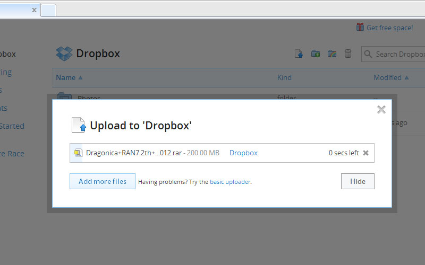The image size is (425, 265).
Task: Open the blank new browser tab
Action: click(48, 10)
